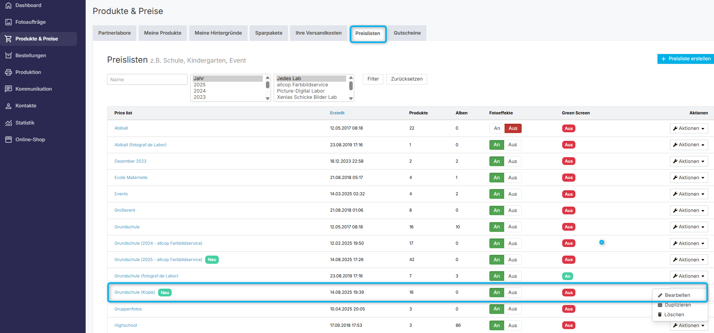Turn Fotoeffekte Aus for Großevent
Screen dimensions: 714x333
pyautogui.click(x=513, y=210)
